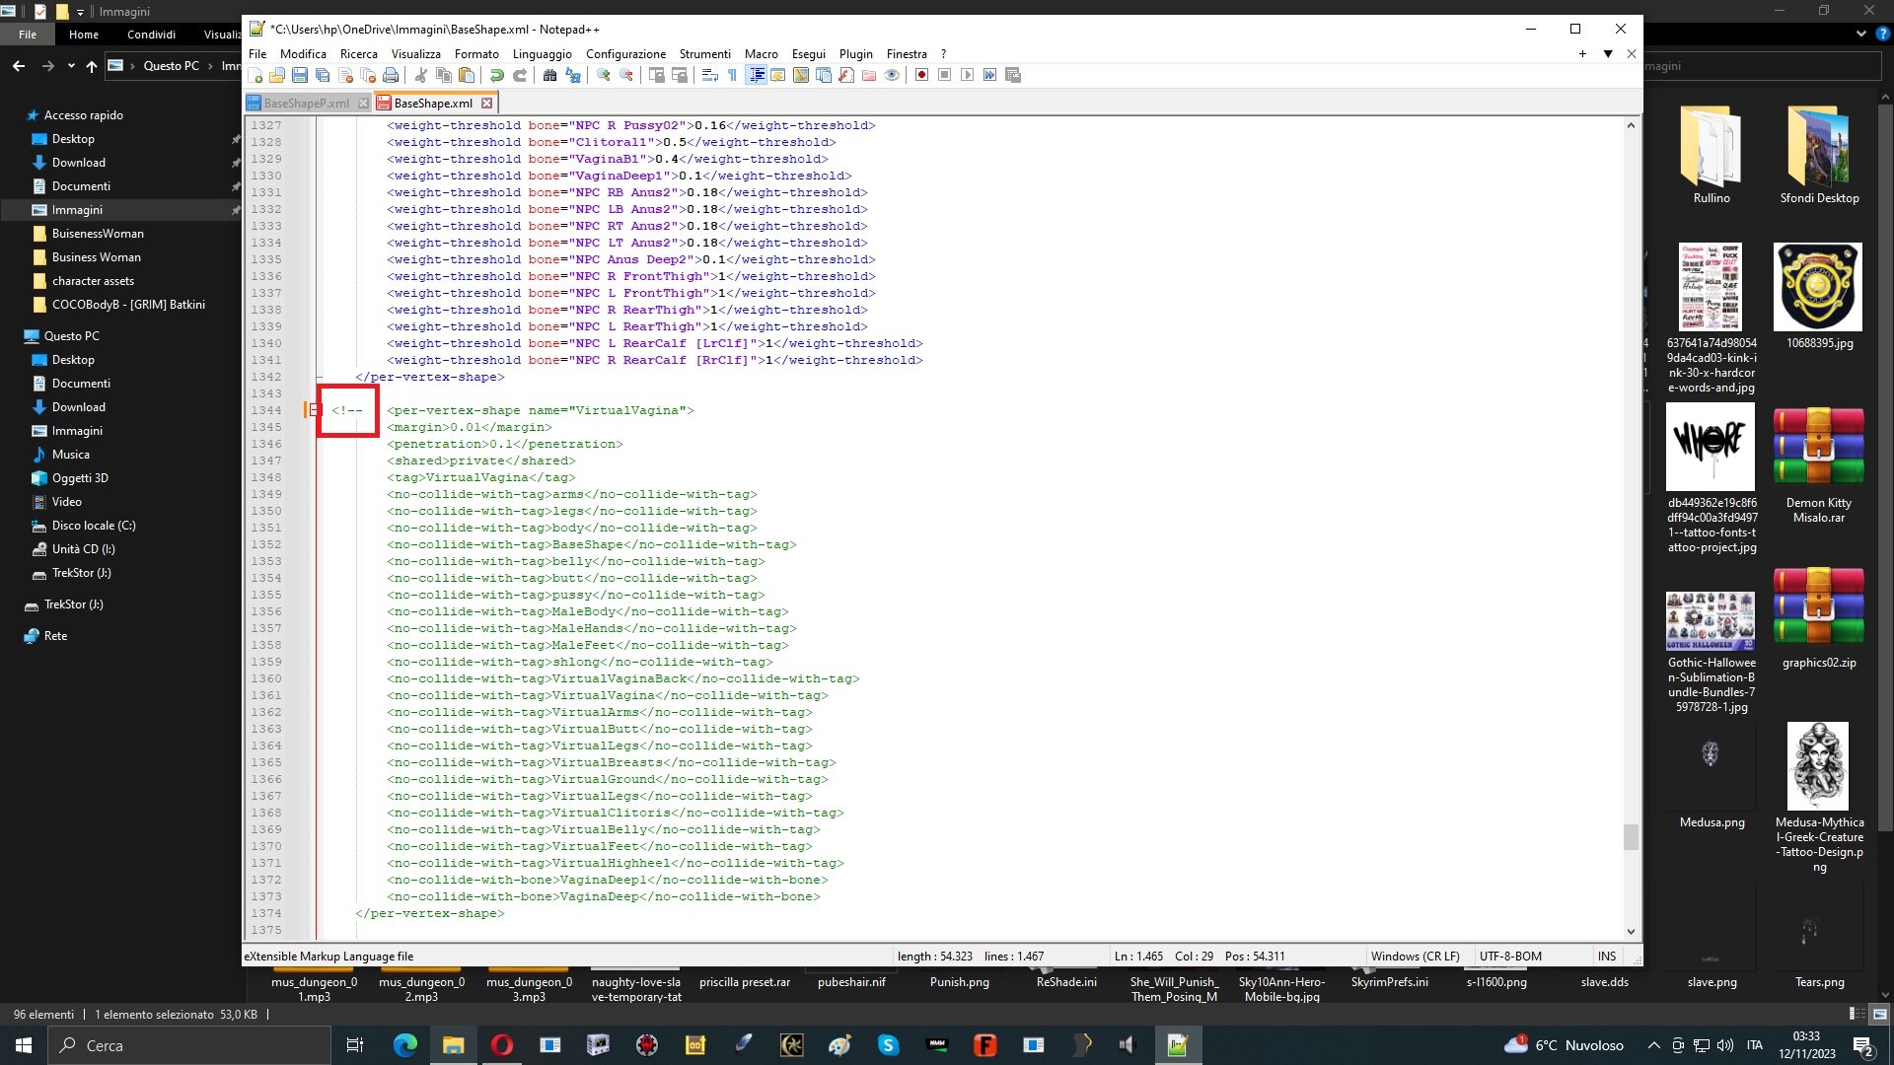
Task: Click the Zoom in magnifier icon
Action: click(603, 75)
